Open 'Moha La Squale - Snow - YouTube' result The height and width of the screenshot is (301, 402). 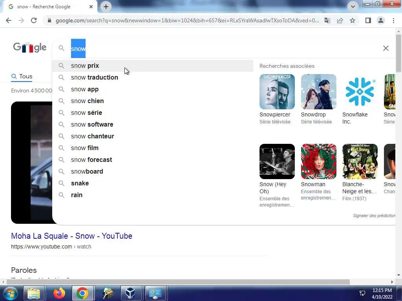[x=71, y=236]
